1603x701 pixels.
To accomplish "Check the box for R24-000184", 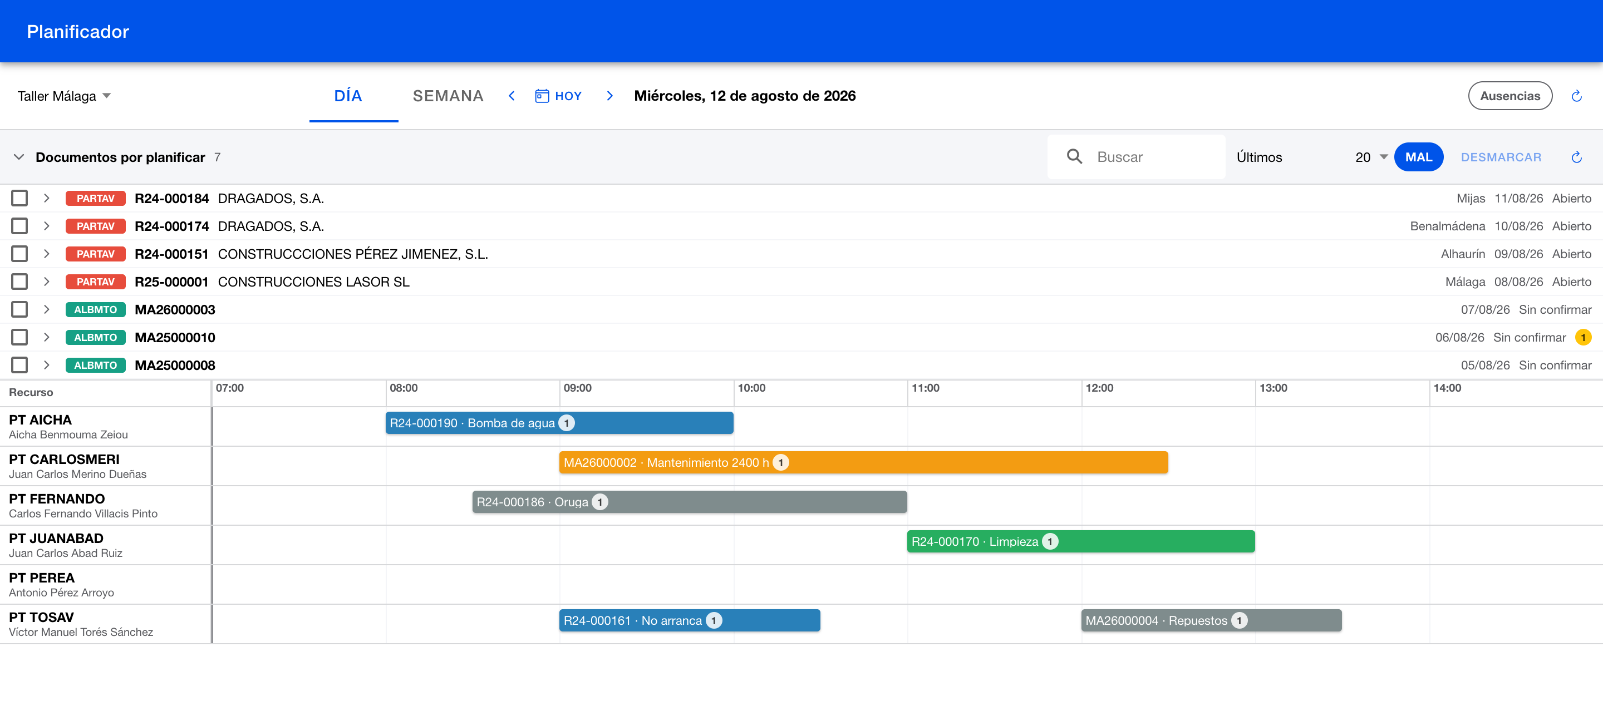I will click(19, 199).
